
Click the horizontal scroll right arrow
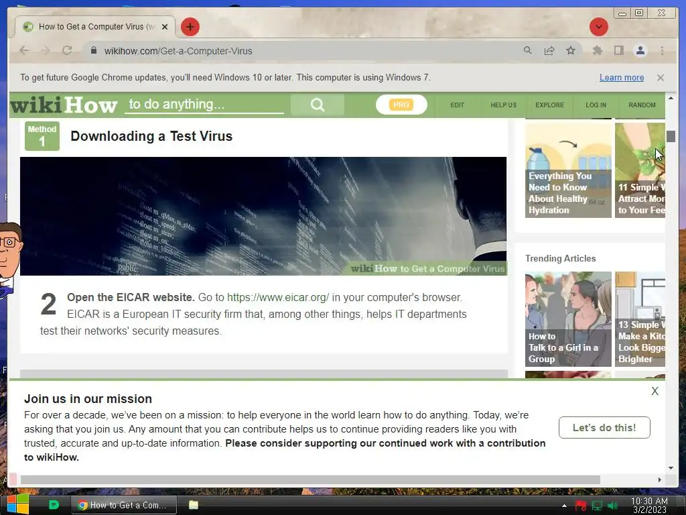coord(659,480)
